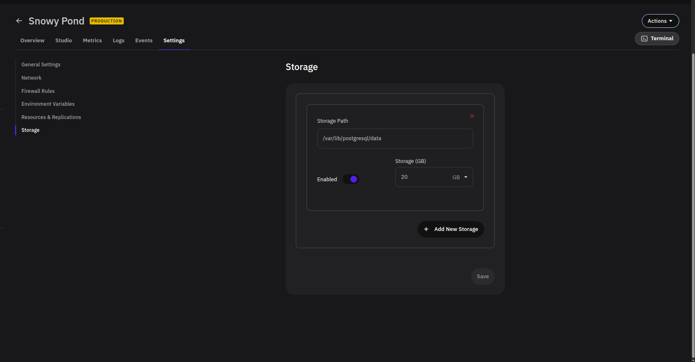Switch to the Overview tab
Screen dimensions: 695x362
click(x=32, y=41)
